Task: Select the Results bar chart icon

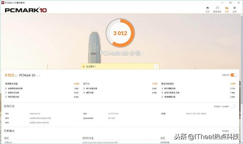Action: [227, 8]
